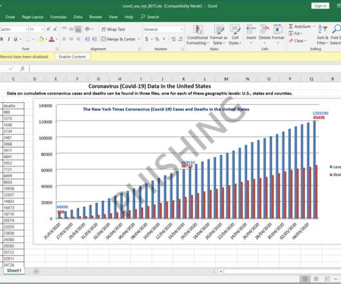
Task: Select top align icon
Action: pyautogui.click(x=64, y=29)
